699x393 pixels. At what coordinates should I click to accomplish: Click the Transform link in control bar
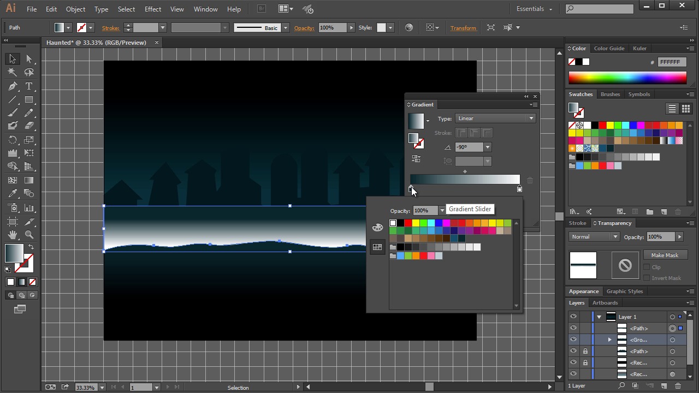tap(463, 28)
